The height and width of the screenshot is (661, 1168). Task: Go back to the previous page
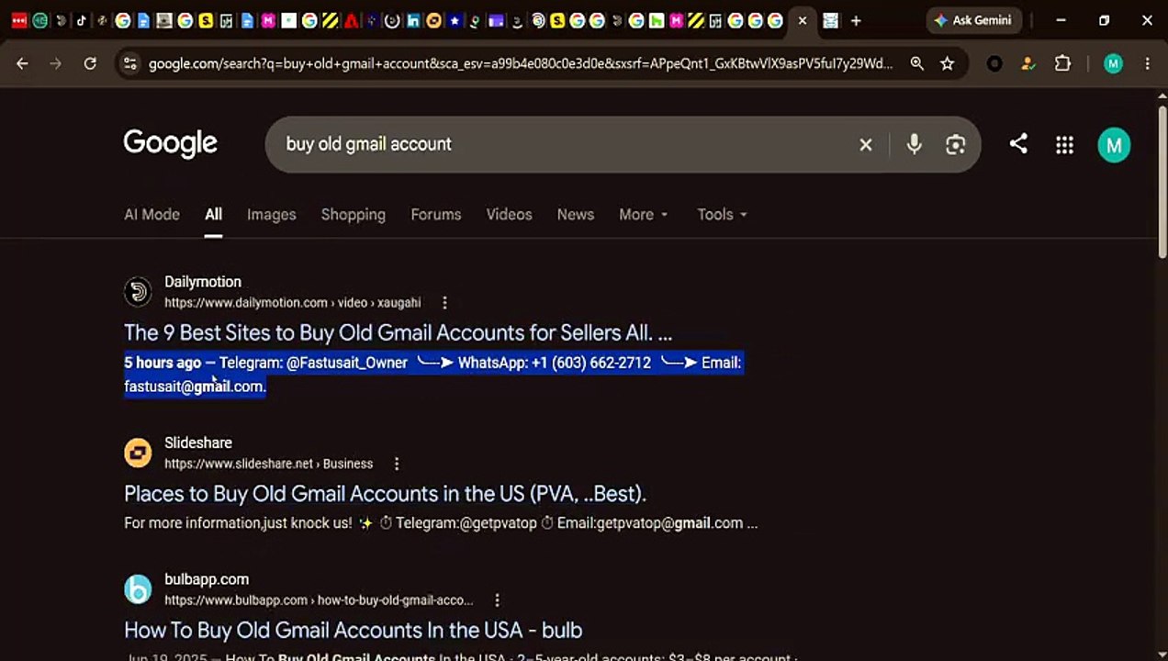(22, 63)
